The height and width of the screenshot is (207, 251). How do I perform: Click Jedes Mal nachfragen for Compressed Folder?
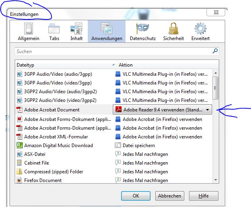(145, 172)
